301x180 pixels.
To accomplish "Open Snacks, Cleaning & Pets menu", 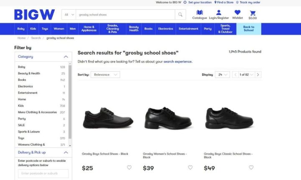I will (x=113, y=29).
